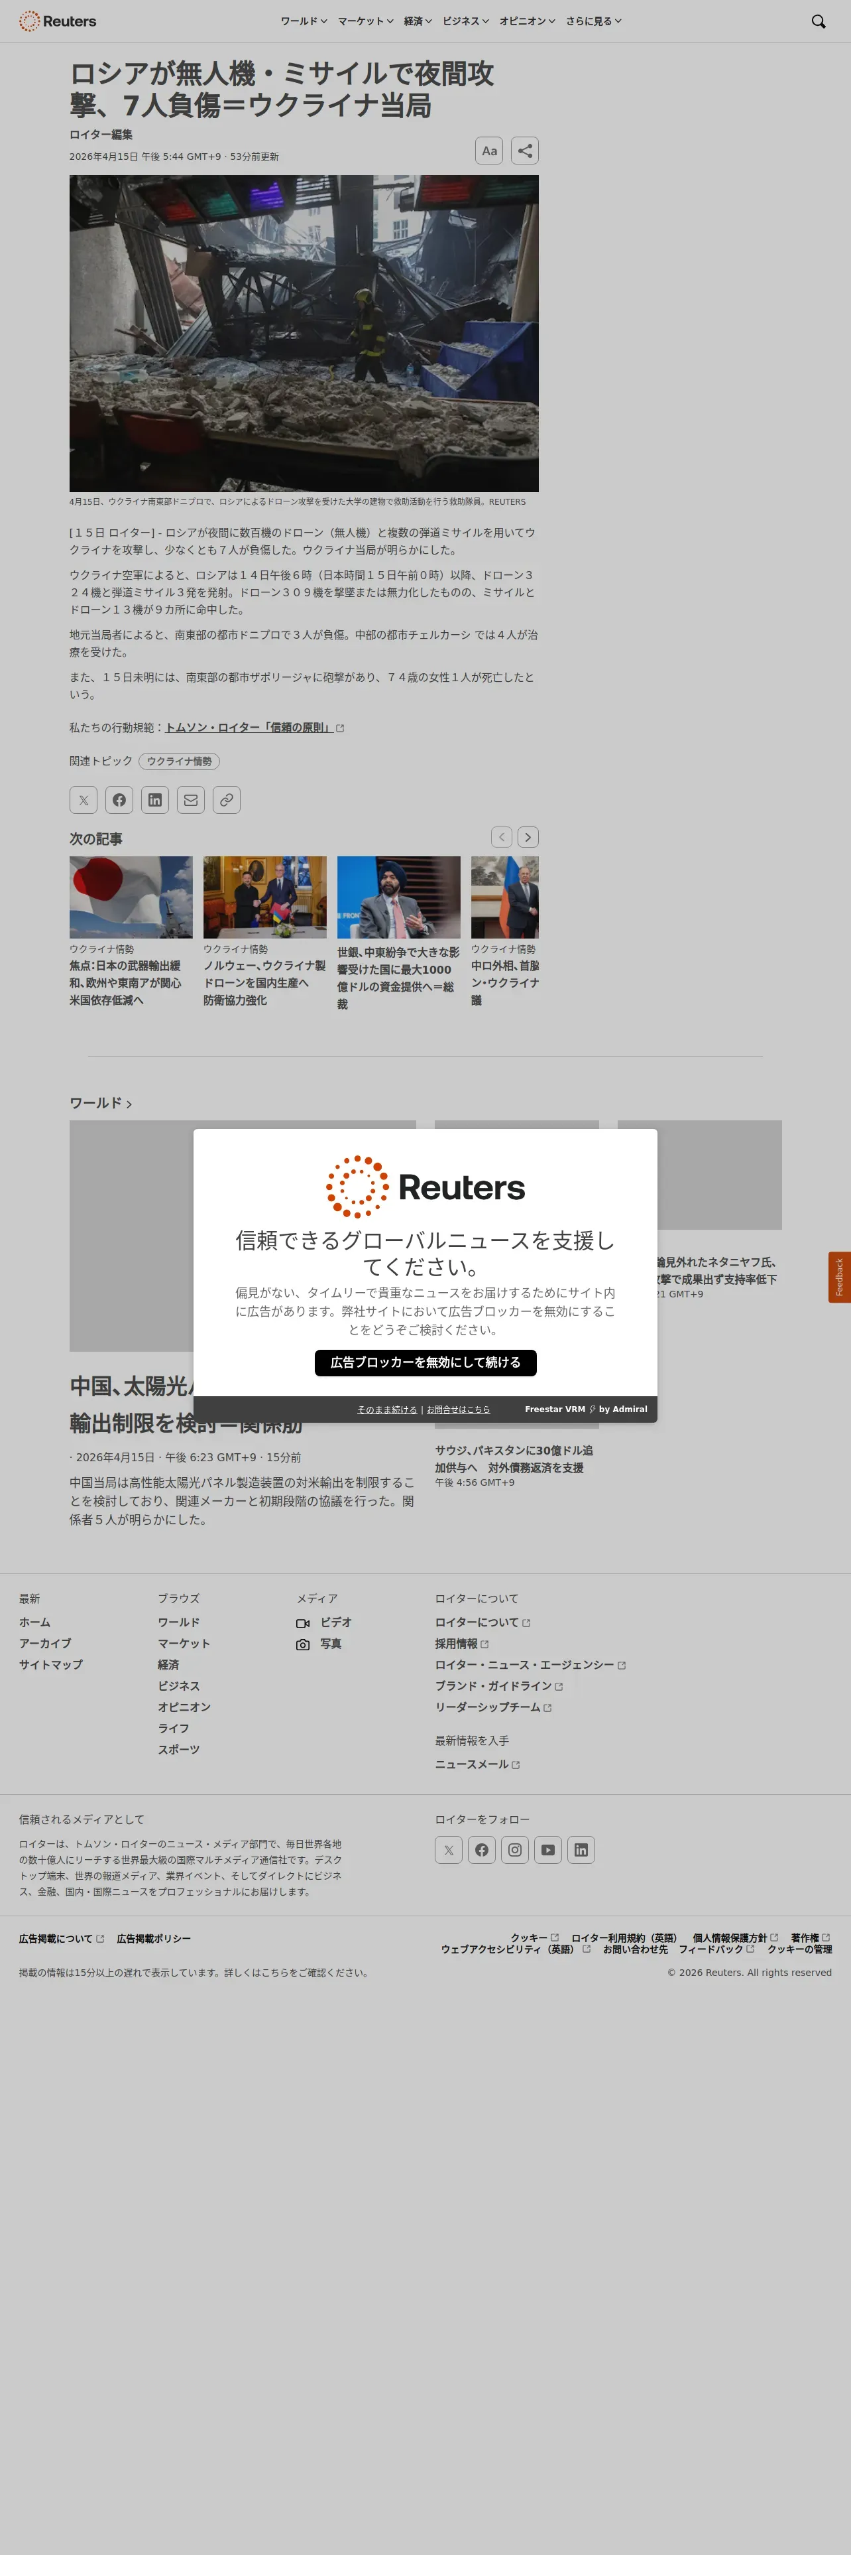Click 広告ブロッカーを無効にして続ける button
Viewport: 851px width, 2555px height.
coord(426,1363)
